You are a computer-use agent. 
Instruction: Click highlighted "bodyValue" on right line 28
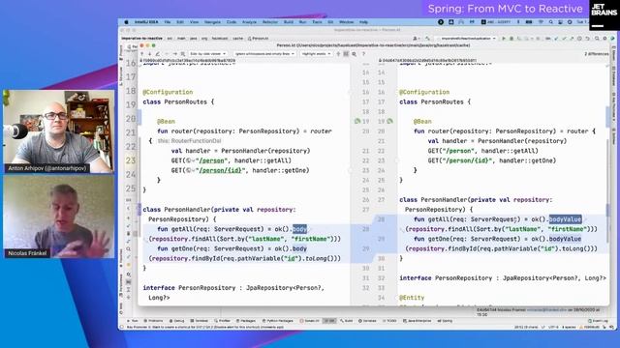565,219
